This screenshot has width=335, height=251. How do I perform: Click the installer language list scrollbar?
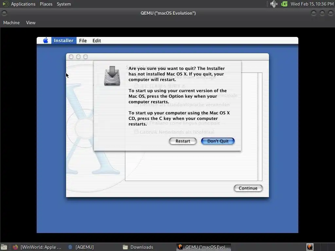[259, 127]
